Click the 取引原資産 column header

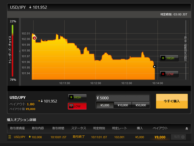tap(17, 128)
